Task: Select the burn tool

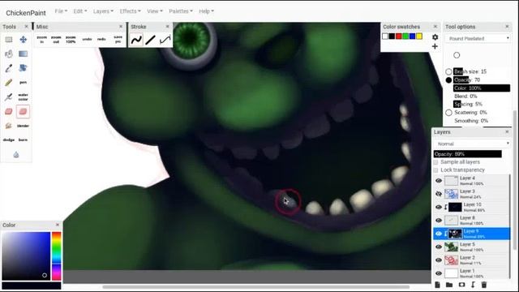Action: (x=24, y=140)
